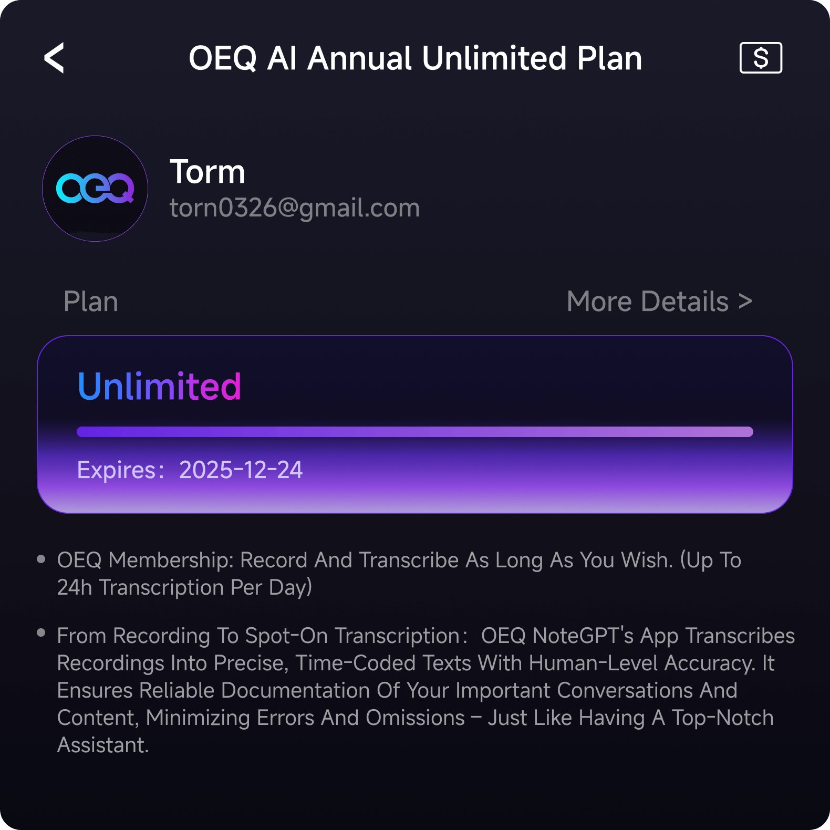830x830 pixels.
Task: Click the first feature bullet dot
Action: 41,559
